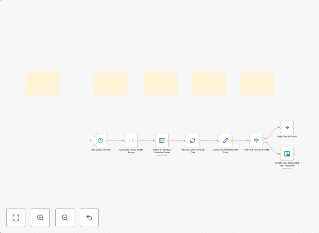Open the Code node with orange angle brackets
Screen dimensions: 319x233
[x=131, y=141]
